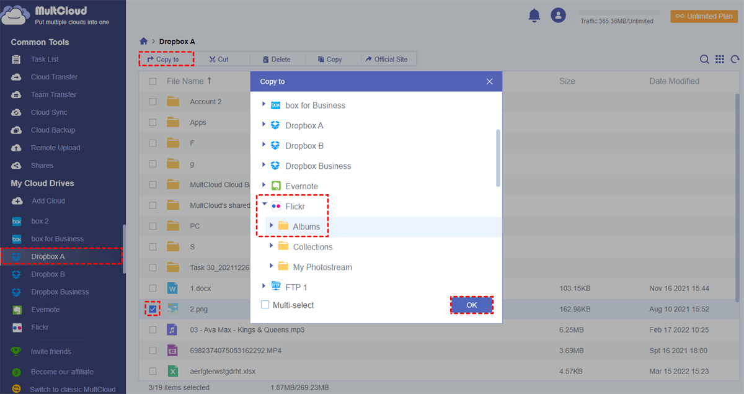Expand Dropbox B in dialog tree

(264, 145)
